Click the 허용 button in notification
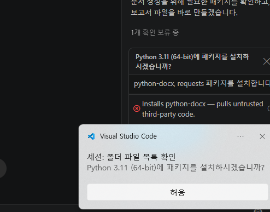 tap(178, 192)
